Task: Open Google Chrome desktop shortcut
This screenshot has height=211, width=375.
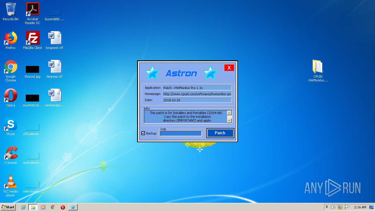Action: (x=11, y=71)
